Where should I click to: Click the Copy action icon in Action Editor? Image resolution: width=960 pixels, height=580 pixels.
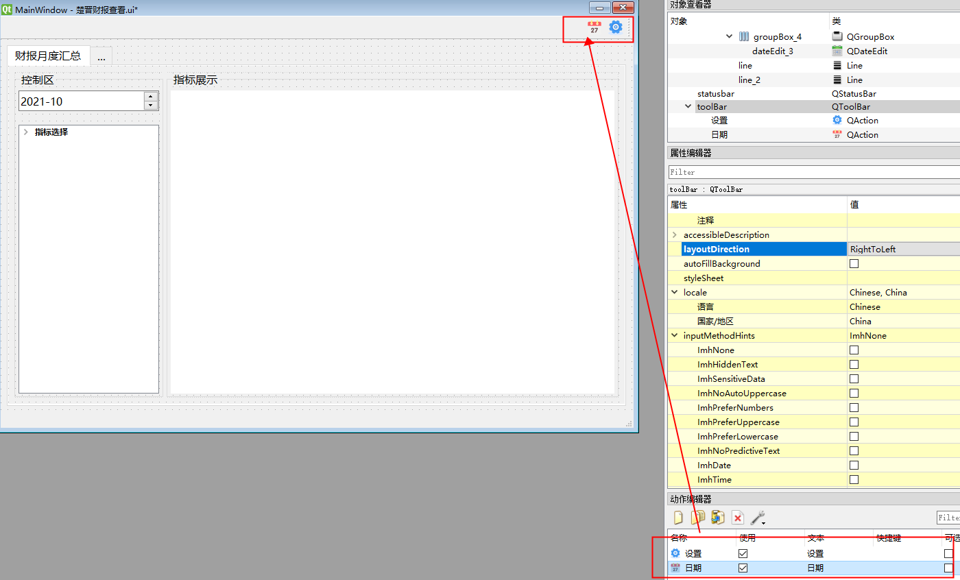(698, 518)
